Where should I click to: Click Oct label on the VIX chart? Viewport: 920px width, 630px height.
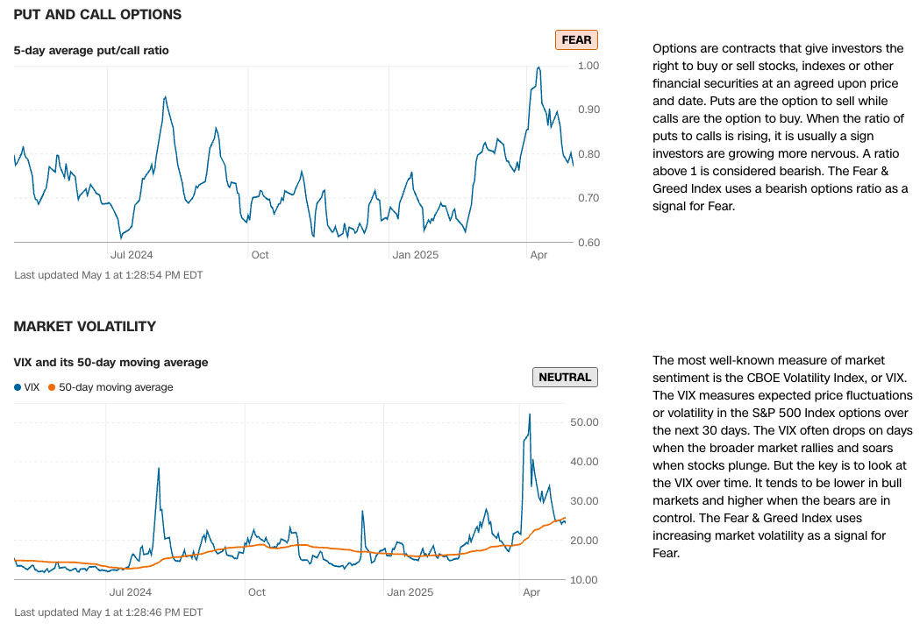click(x=258, y=592)
